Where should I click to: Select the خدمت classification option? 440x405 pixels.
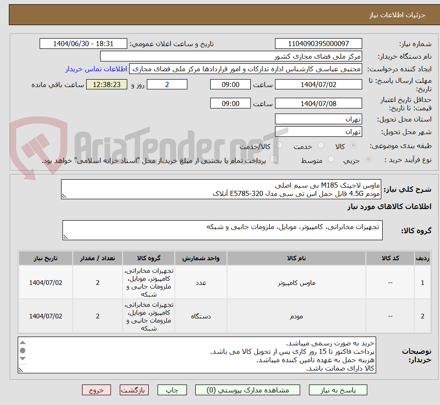click(x=321, y=145)
